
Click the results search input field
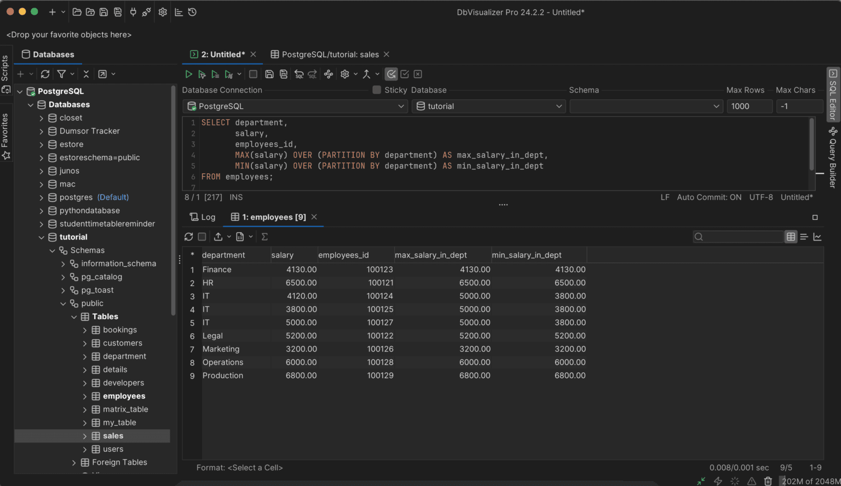(739, 236)
